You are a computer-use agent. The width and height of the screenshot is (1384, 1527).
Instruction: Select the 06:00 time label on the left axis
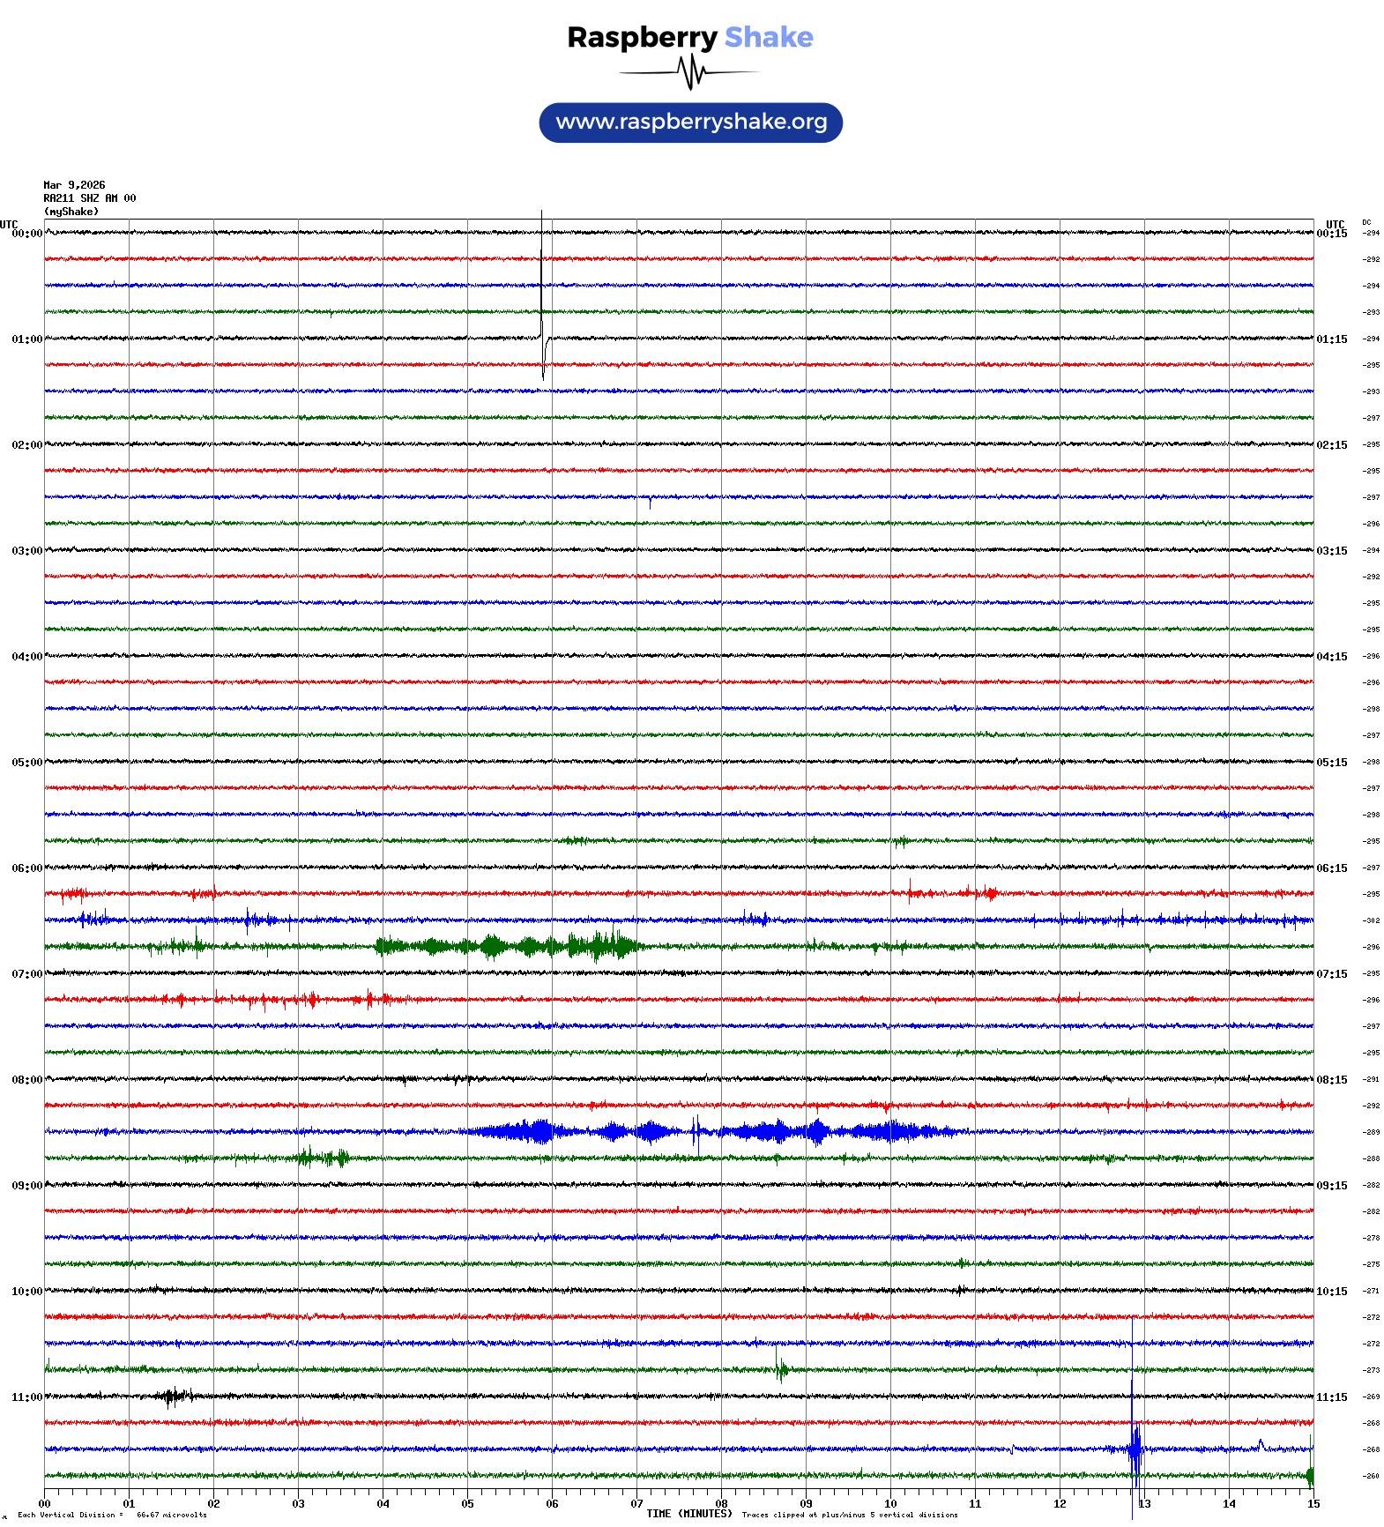click(x=26, y=868)
